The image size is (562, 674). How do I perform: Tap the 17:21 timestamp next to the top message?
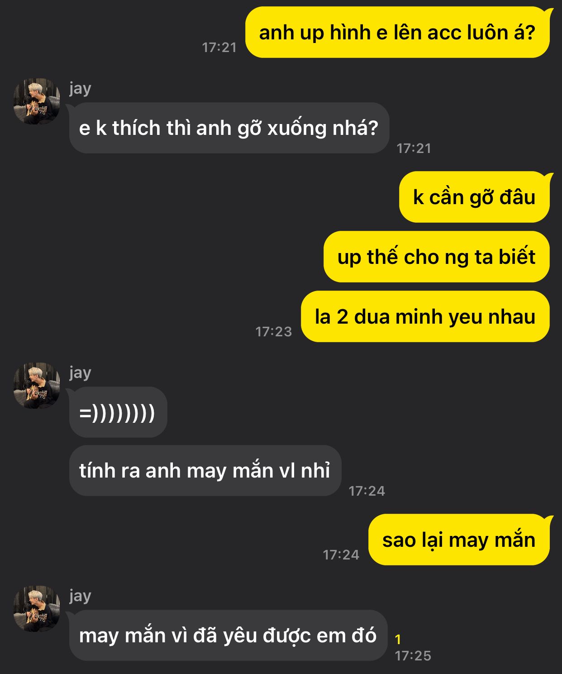click(x=219, y=48)
